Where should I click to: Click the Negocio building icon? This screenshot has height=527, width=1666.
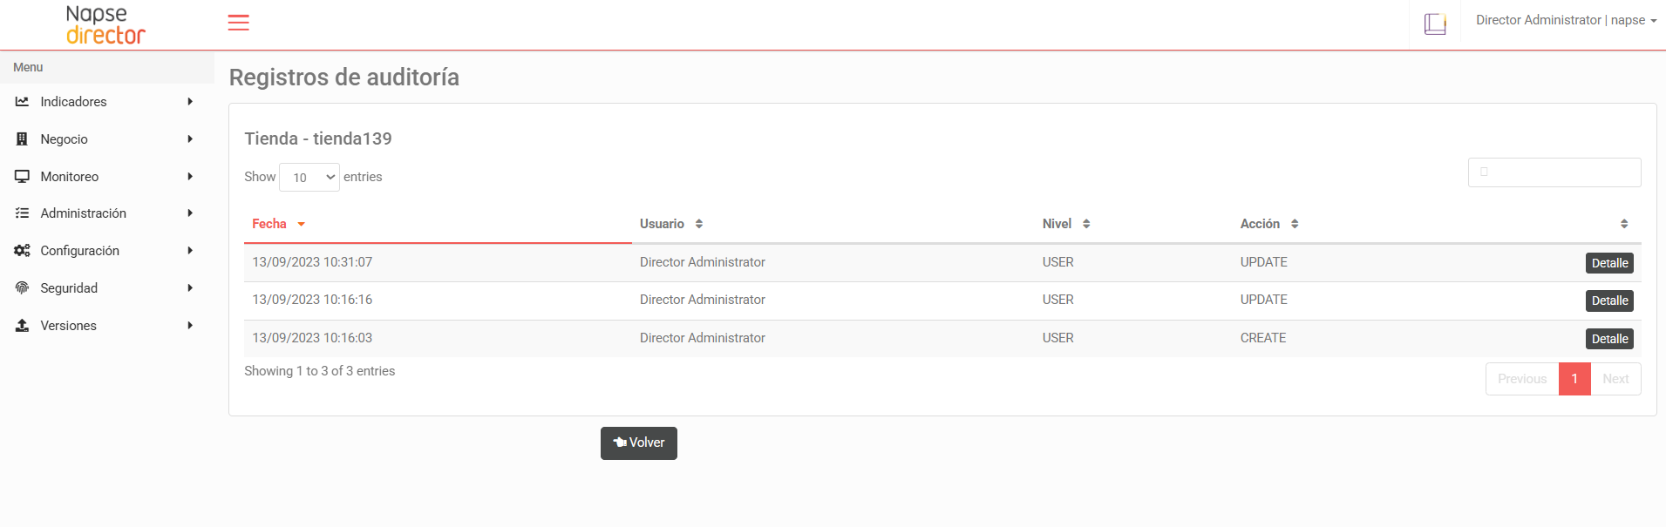pyautogui.click(x=22, y=139)
